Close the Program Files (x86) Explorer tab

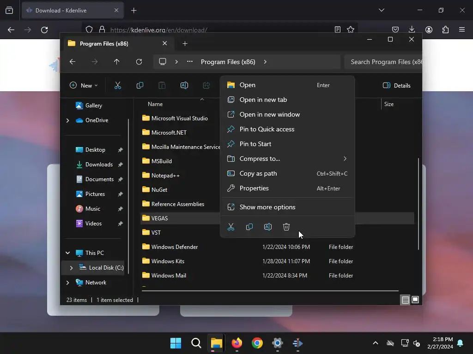pyautogui.click(x=165, y=43)
